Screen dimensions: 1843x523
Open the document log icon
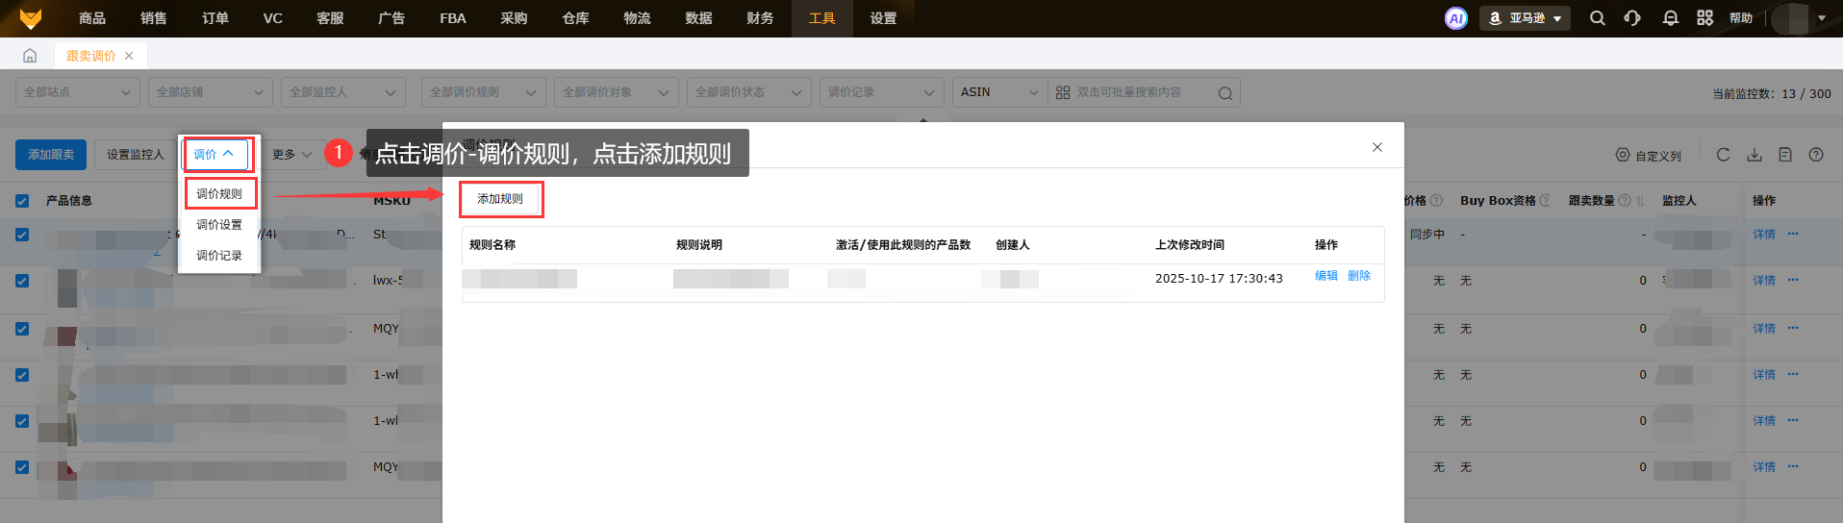coord(1785,155)
